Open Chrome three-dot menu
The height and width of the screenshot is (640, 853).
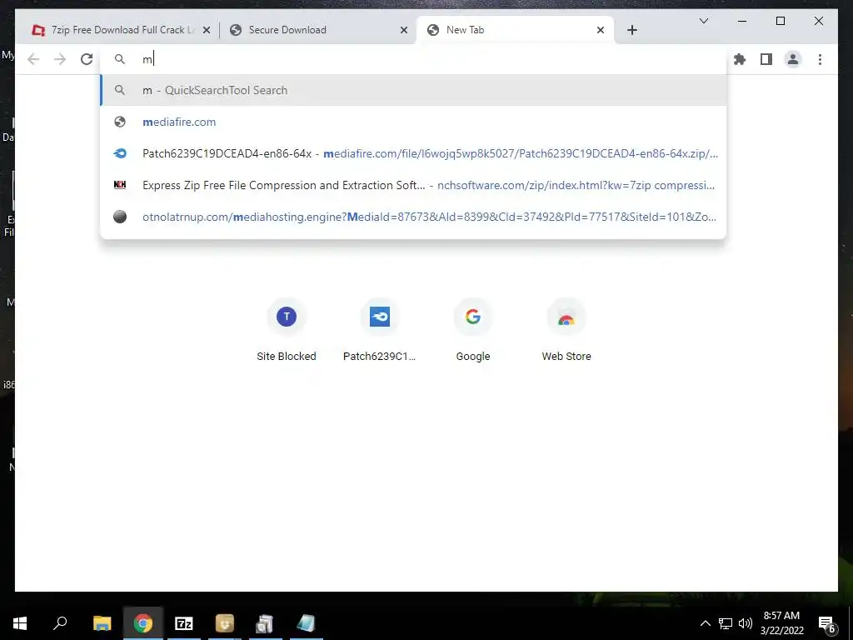click(820, 59)
